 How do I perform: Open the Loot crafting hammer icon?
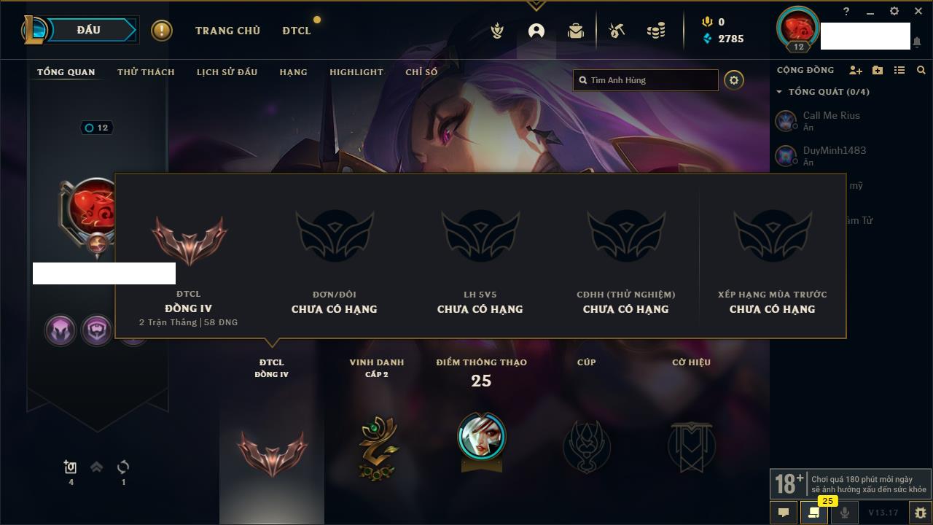pos(617,31)
